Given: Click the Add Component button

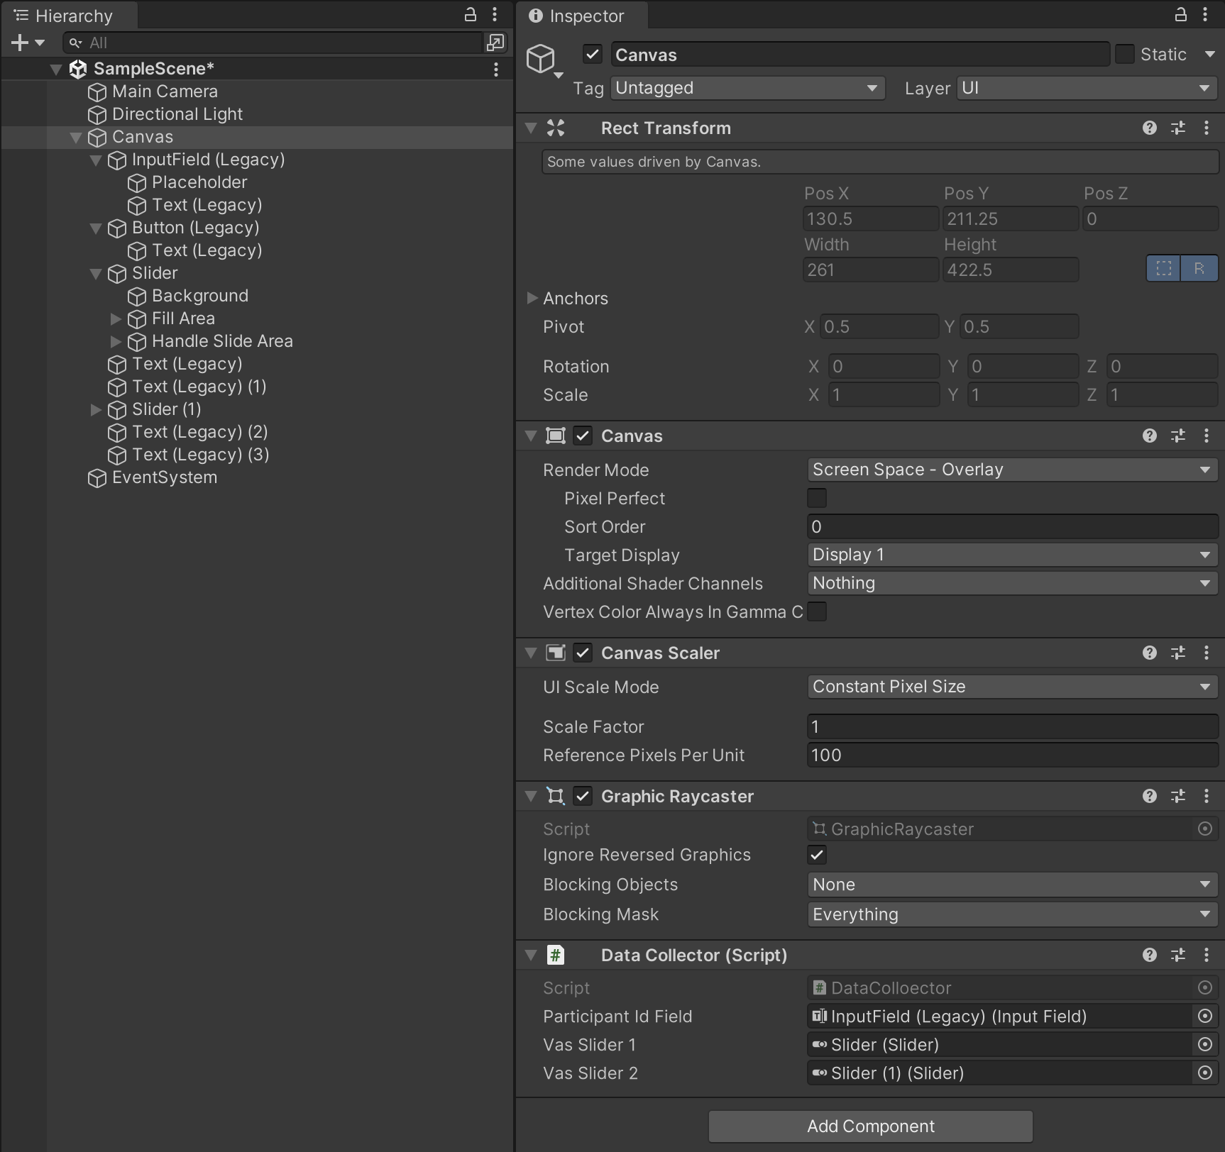Looking at the screenshot, I should click(x=870, y=1126).
